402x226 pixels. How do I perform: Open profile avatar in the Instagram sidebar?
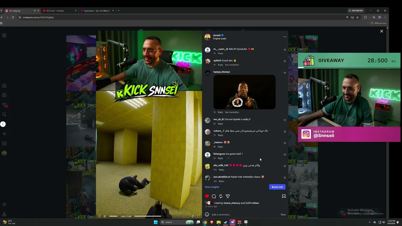pos(4,153)
